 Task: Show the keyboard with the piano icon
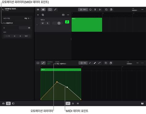tap(142, 103)
